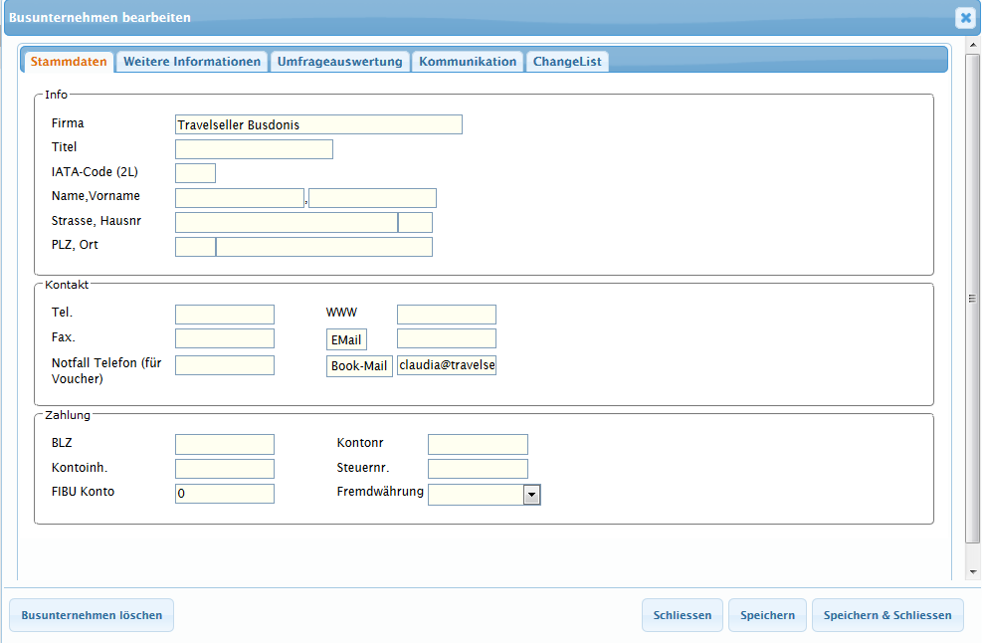
Task: Focus the Notfall Telefon input field
Action: point(225,365)
